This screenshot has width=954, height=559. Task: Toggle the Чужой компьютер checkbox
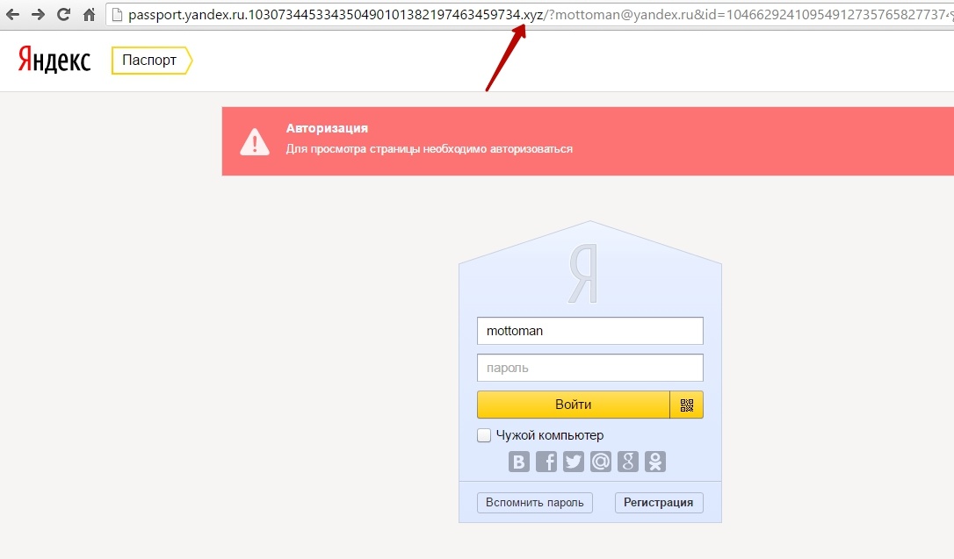pos(484,435)
